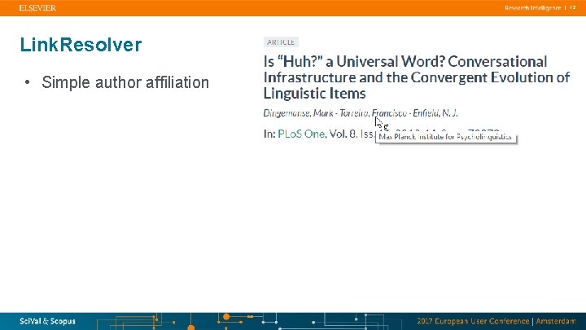Image resolution: width=586 pixels, height=330 pixels.
Task: Select author Dingemanse, Mark
Action: click(x=298, y=113)
